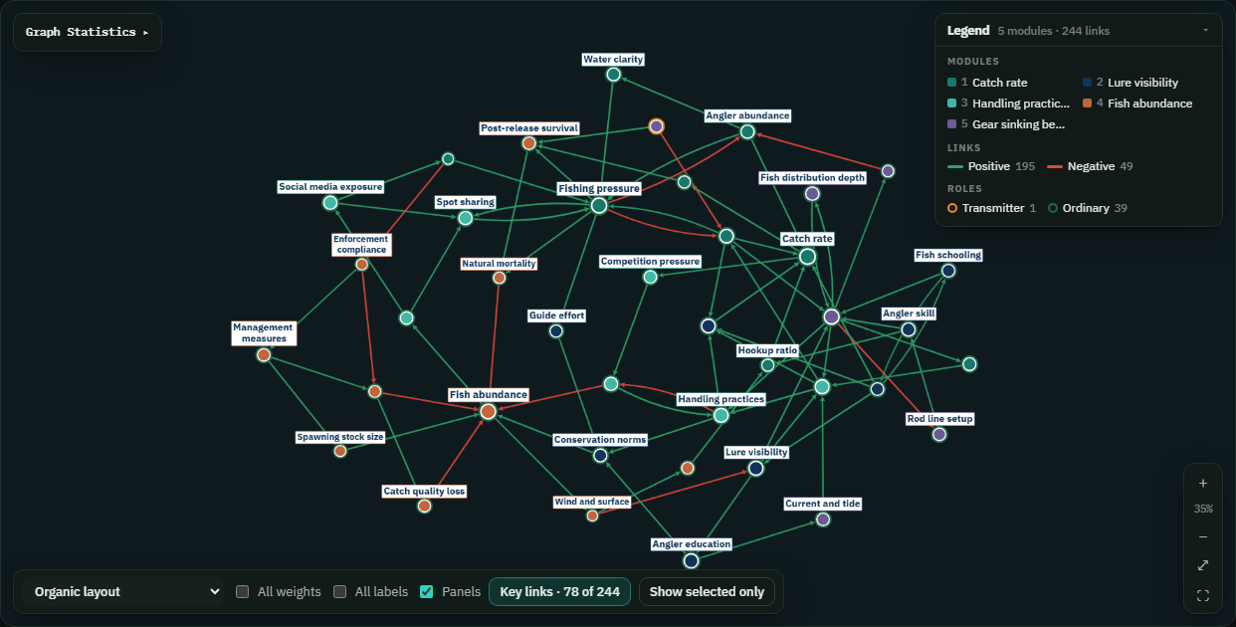Select the Guide effort node
The height and width of the screenshot is (627, 1236).
click(556, 330)
